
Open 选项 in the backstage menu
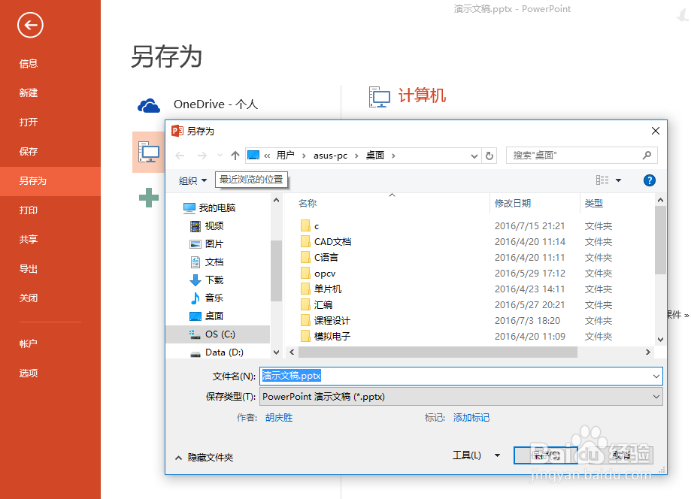coord(29,373)
